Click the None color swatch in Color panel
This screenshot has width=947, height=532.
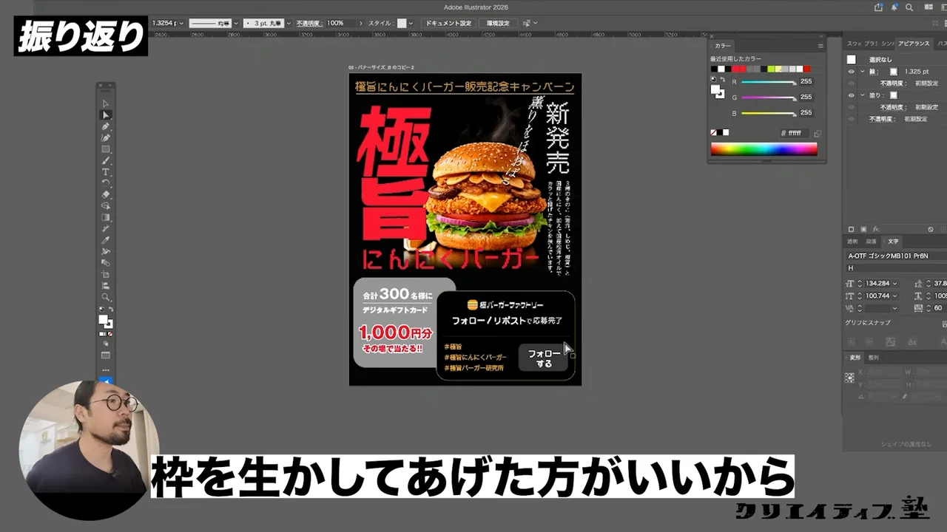[713, 133]
